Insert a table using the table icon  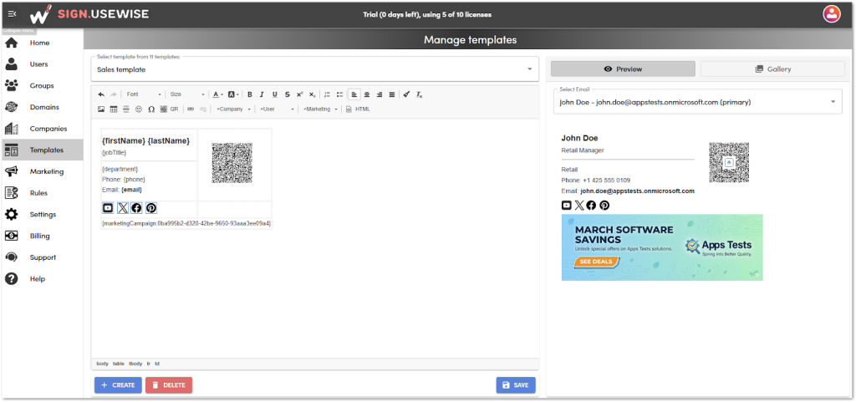[x=114, y=109]
